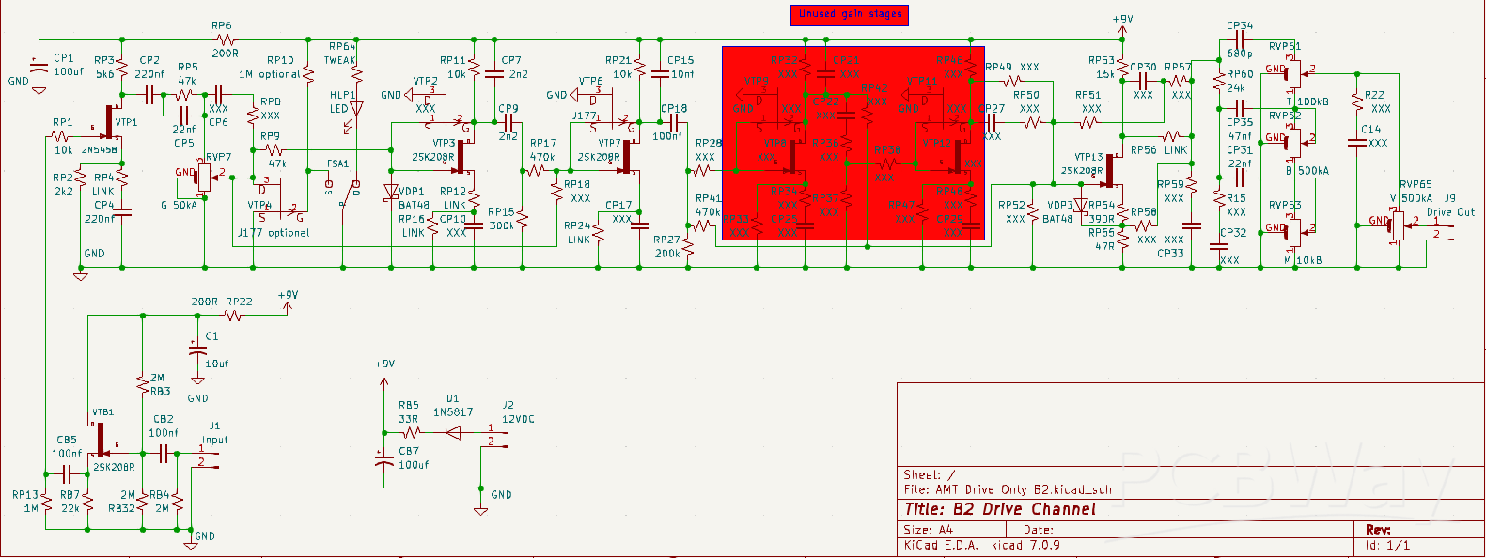Image resolution: width=1486 pixels, height=558 pixels.
Task: Select the 'Drive Out' connector label
Action: 1451,212
